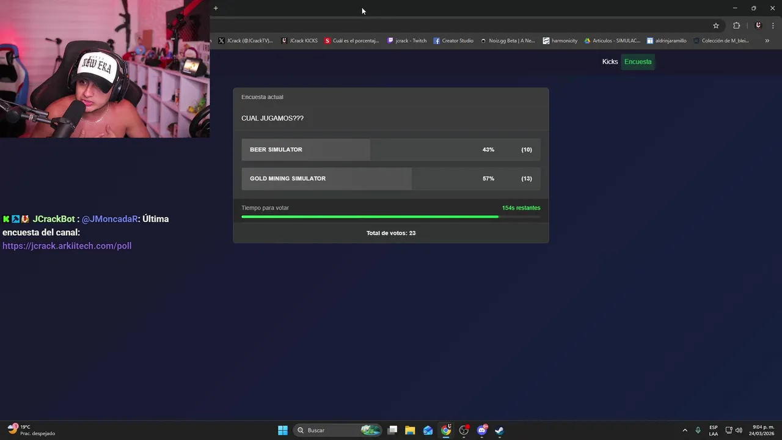The width and height of the screenshot is (782, 440).
Task: Switch to the Kicks tab
Action: pyautogui.click(x=610, y=62)
